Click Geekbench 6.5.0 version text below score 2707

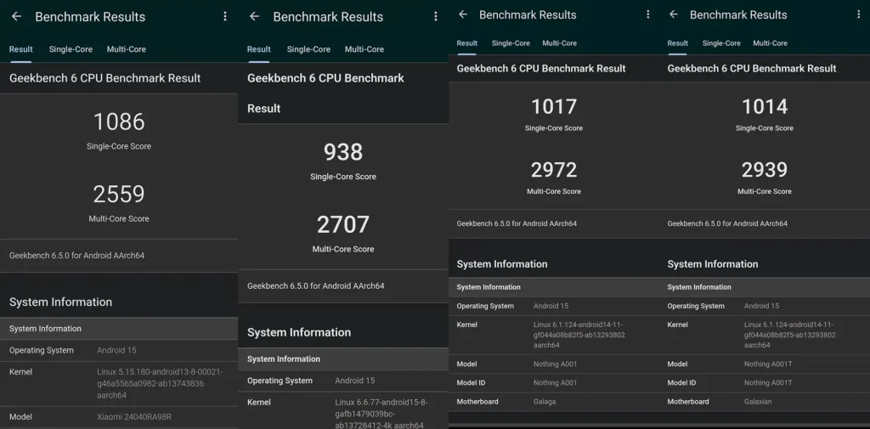pyautogui.click(x=316, y=286)
